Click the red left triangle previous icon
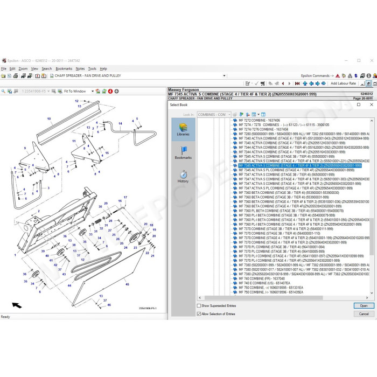Image resolution: width=377 pixels, height=377 pixels. click(283, 83)
